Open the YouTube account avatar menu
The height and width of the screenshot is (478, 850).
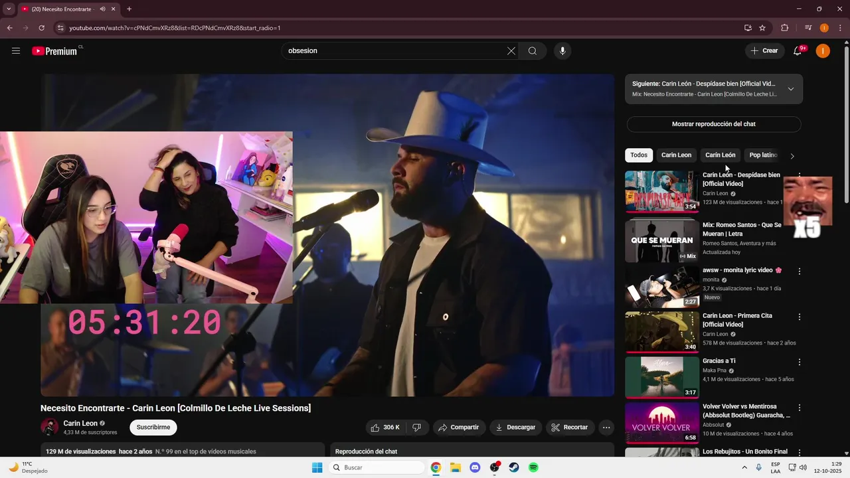tap(823, 51)
